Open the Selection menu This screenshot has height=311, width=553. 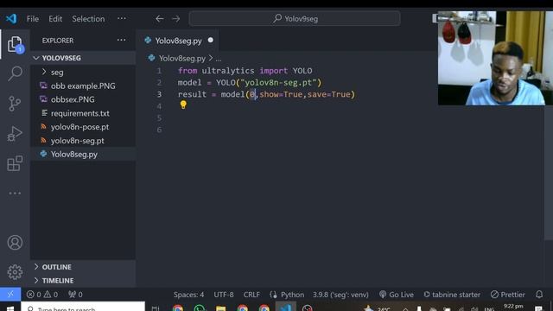pyautogui.click(x=88, y=19)
